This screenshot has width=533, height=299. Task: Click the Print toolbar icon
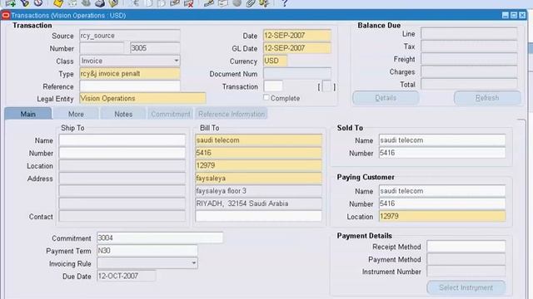click(x=100, y=3)
